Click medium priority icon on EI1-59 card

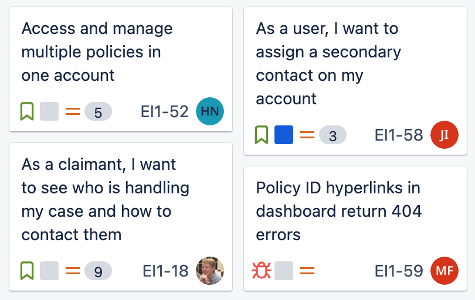point(307,271)
